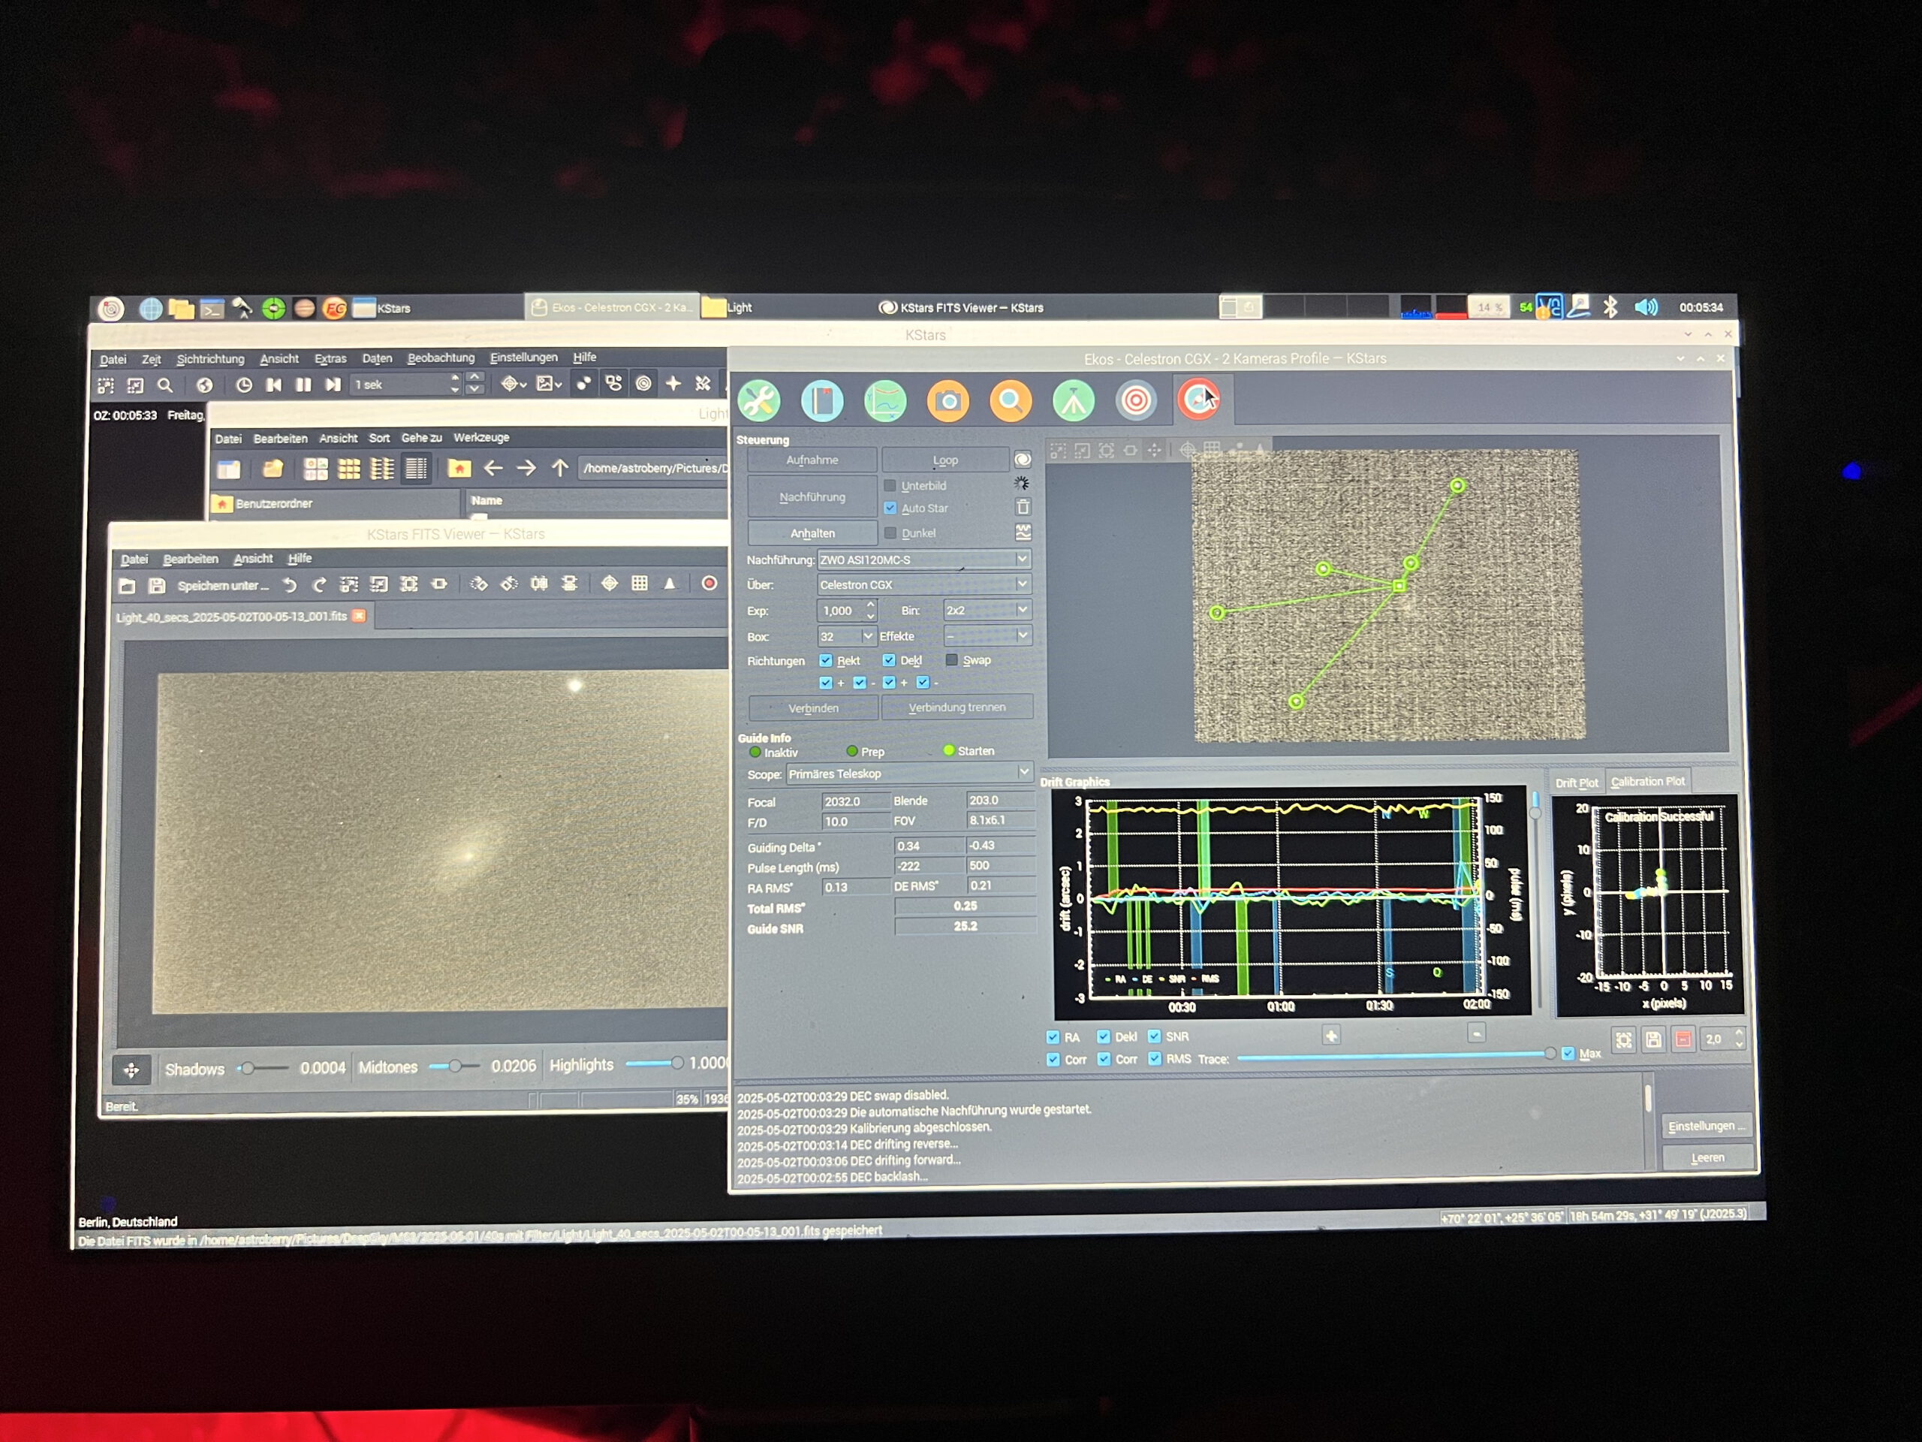Click redo arrow in FITS Viewer toolbar
The width and height of the screenshot is (1922, 1442).
[319, 585]
